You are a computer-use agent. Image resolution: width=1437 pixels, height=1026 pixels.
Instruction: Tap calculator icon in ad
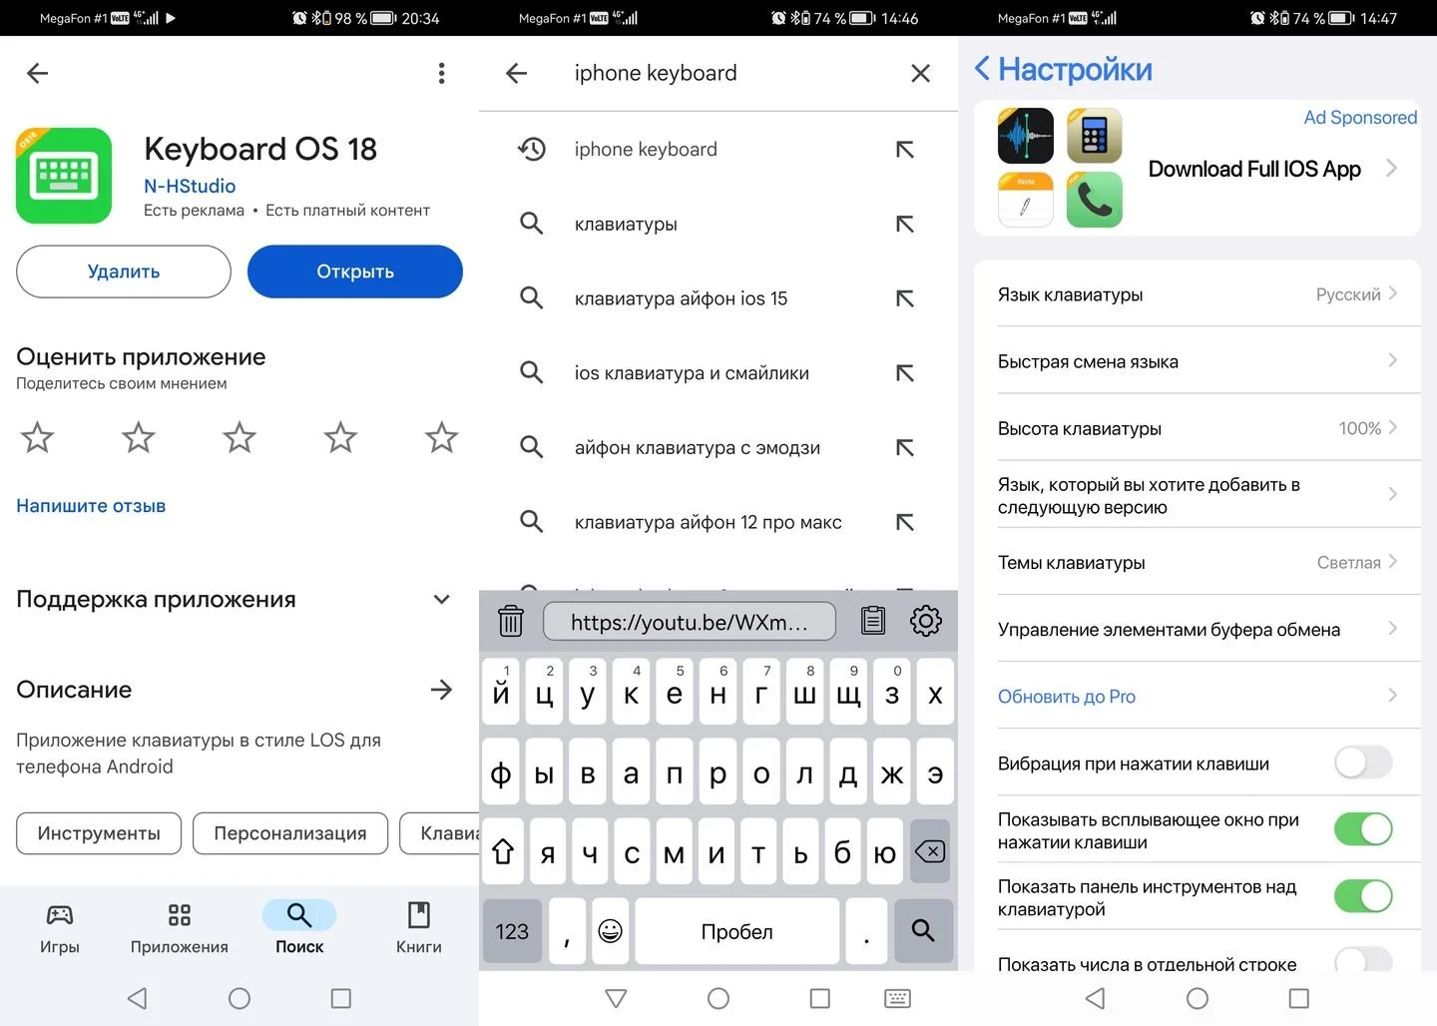[1095, 136]
